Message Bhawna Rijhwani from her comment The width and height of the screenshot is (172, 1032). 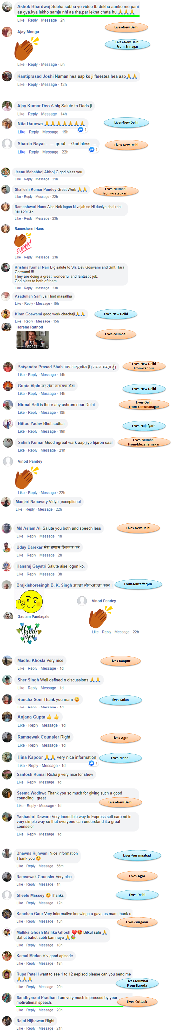pyautogui.click(x=45, y=866)
